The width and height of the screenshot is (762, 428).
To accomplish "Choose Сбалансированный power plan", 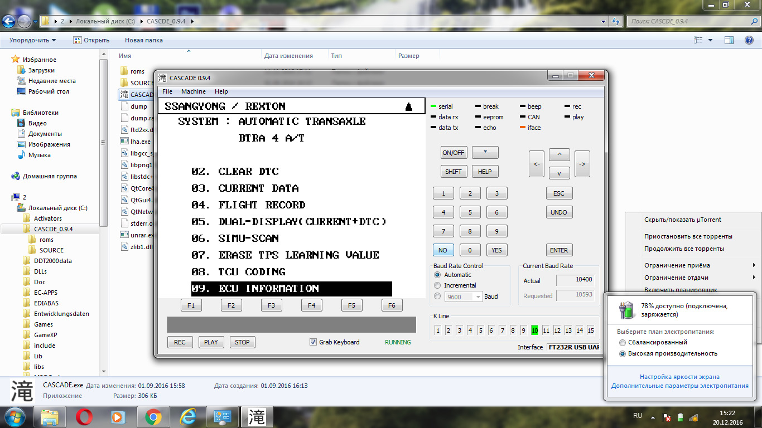I will (x=623, y=342).
